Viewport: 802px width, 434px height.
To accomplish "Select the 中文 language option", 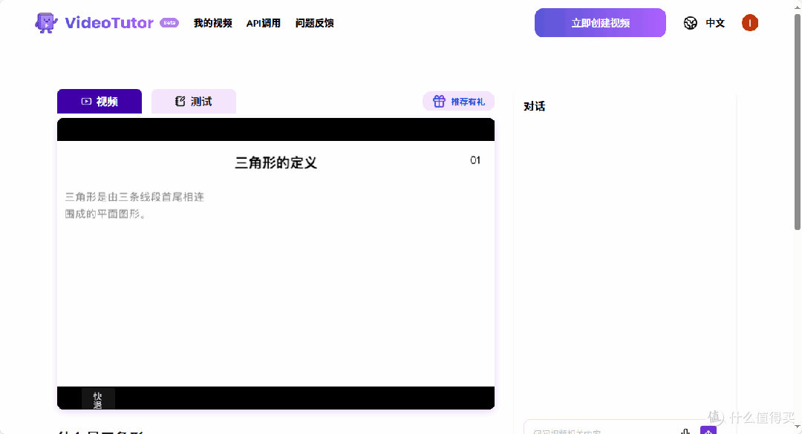I will tap(715, 23).
